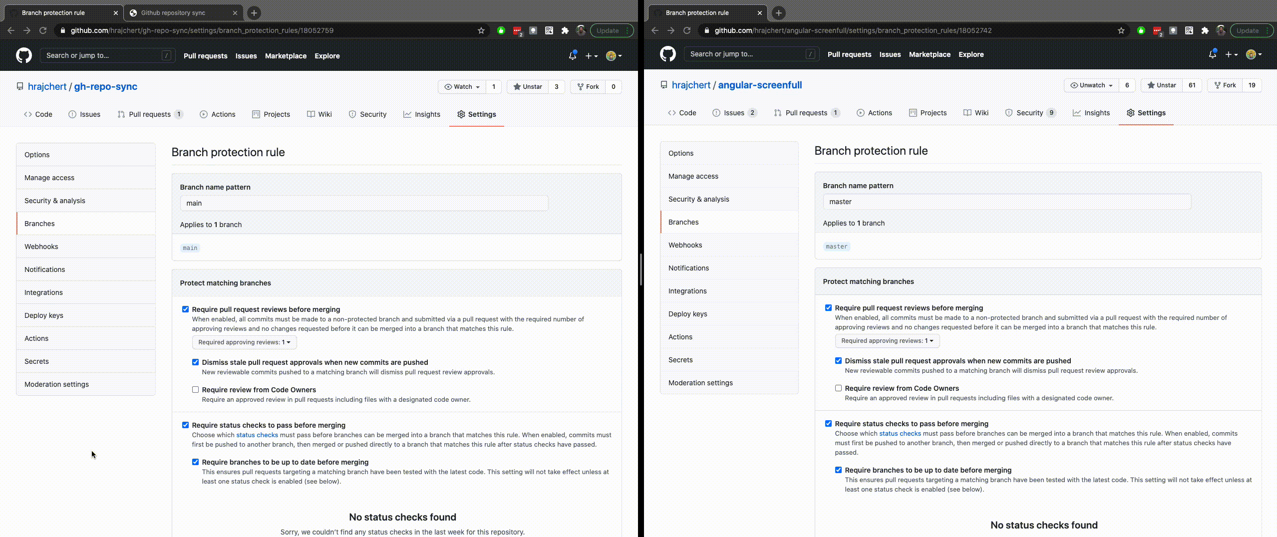Viewport: 1277px width, 537px height.
Task: Click Chrome profile avatar in left window
Action: [x=581, y=30]
